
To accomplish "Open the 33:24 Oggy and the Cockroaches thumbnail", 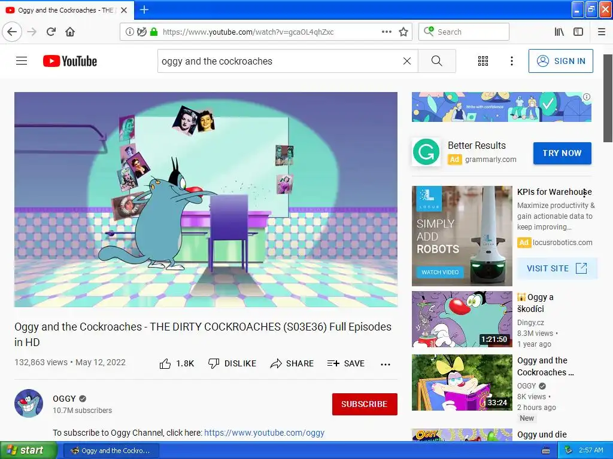I will [x=462, y=382].
